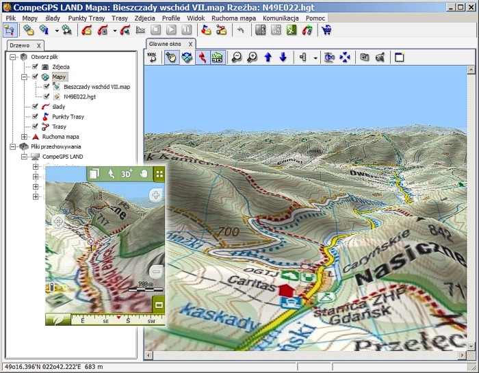Toggle the red north arrow orientation icon

click(203, 57)
